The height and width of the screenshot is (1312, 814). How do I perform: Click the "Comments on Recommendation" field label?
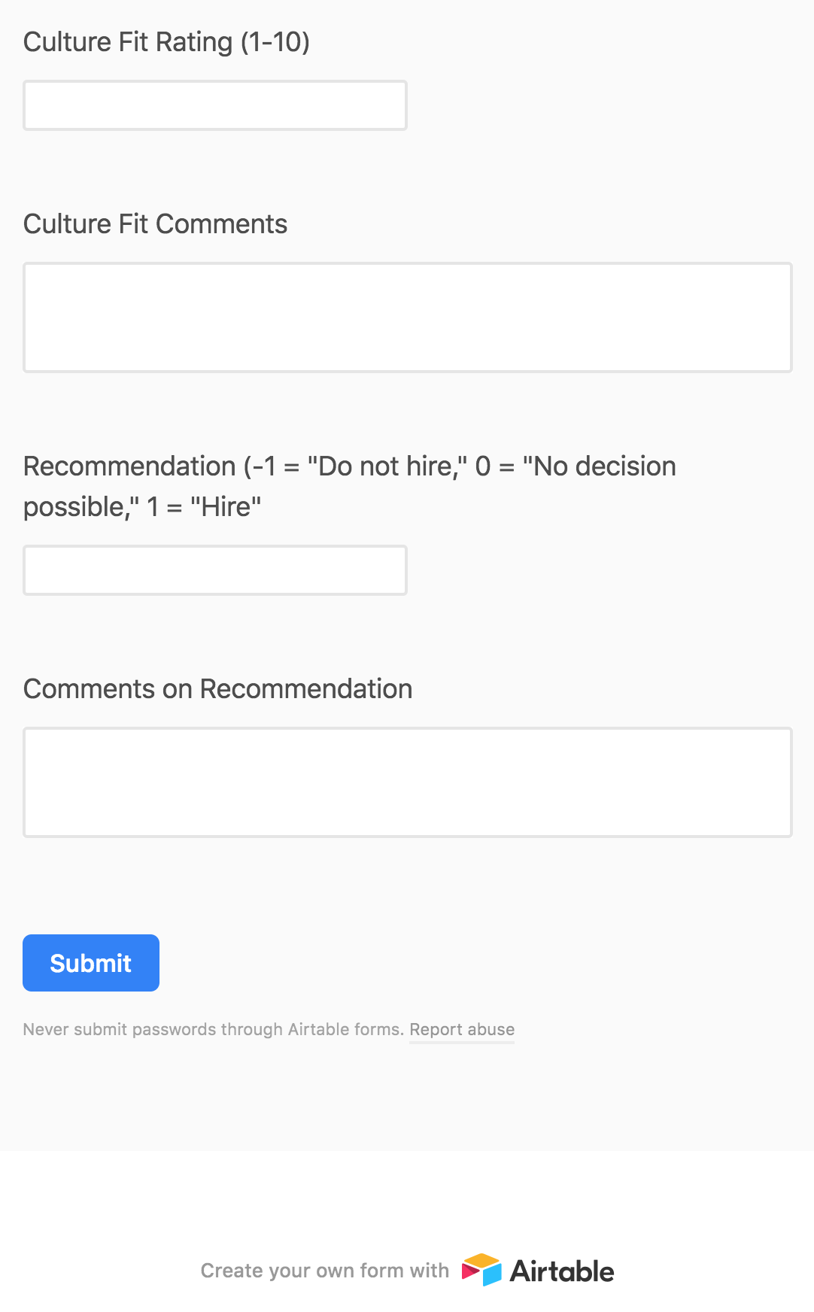coord(218,689)
